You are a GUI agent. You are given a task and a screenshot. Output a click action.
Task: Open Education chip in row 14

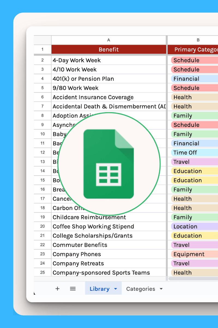coord(195,171)
